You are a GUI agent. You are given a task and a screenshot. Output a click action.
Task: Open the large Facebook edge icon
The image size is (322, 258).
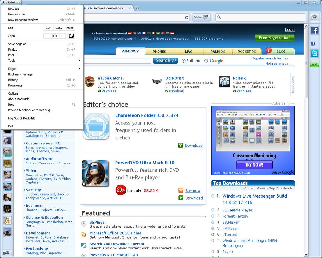[314, 31]
